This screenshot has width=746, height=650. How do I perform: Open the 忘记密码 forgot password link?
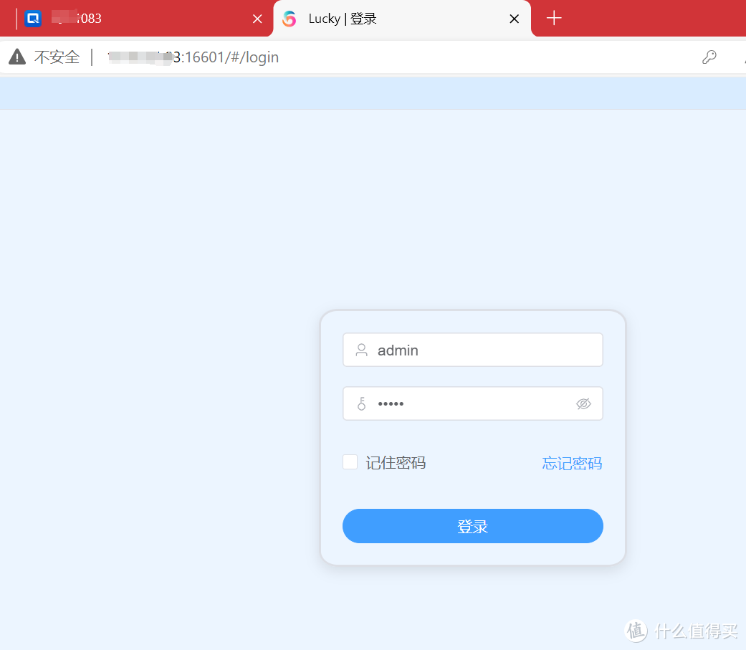click(x=571, y=463)
